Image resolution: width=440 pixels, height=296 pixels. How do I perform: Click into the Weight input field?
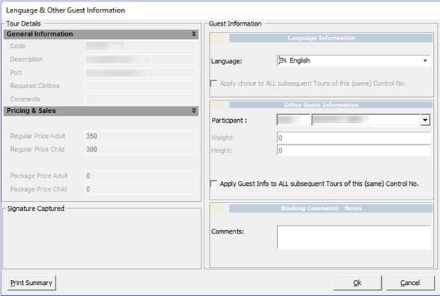[x=353, y=138]
